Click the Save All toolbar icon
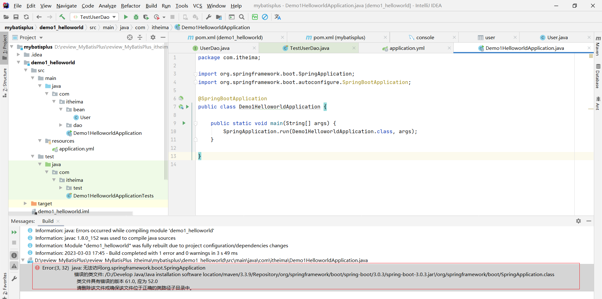602x299 pixels. 16,17
